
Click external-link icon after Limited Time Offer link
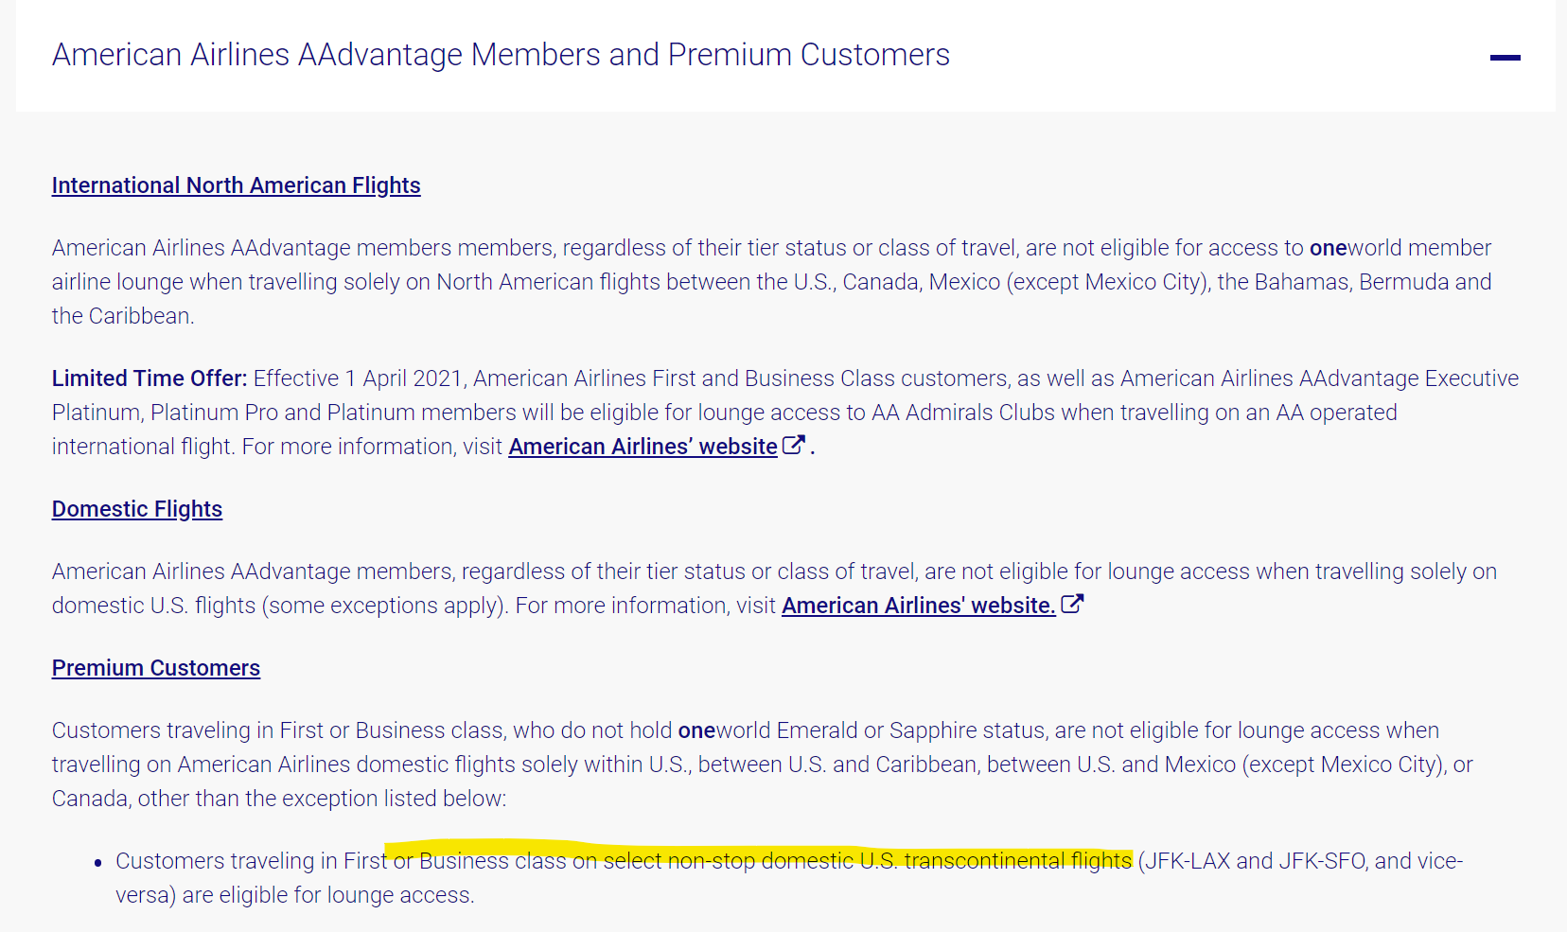pyautogui.click(x=793, y=445)
